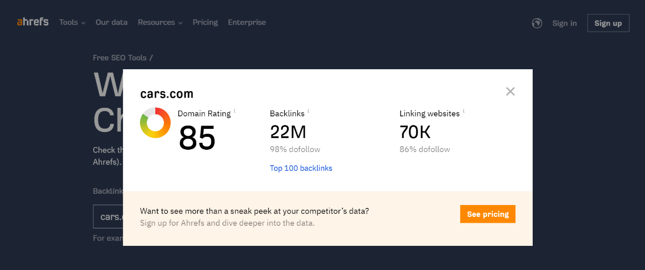The width and height of the screenshot is (645, 270).
Task: Click the Linking websites info icon
Action: (x=464, y=111)
